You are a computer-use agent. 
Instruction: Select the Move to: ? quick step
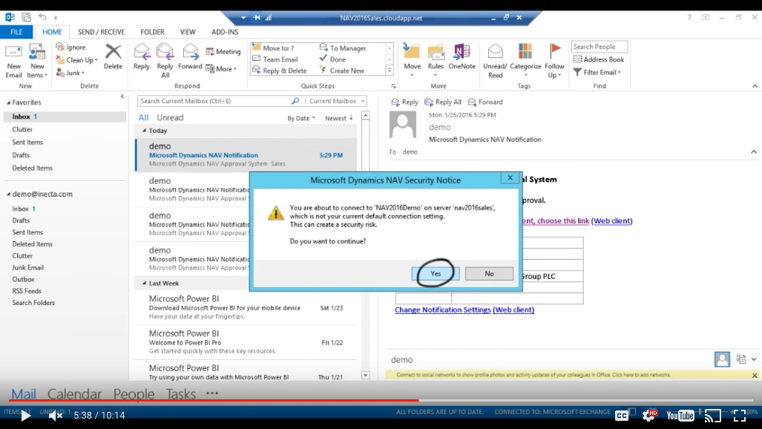pos(273,48)
